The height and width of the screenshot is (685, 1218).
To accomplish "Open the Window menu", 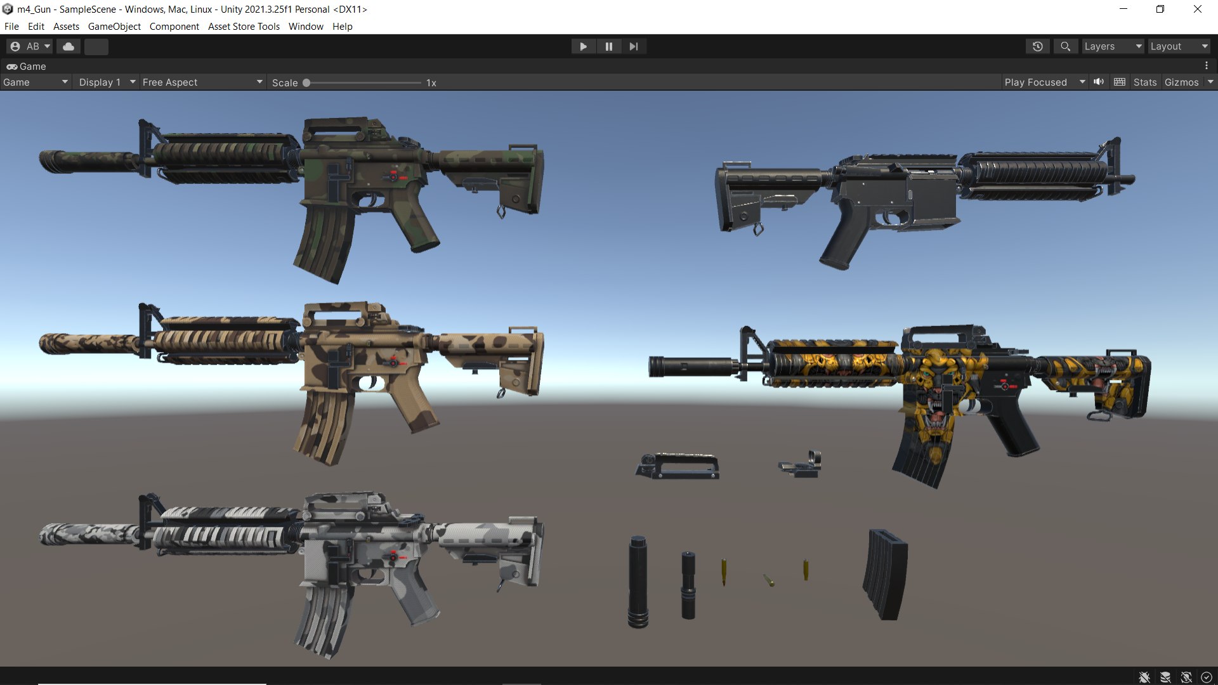I will 306,26.
